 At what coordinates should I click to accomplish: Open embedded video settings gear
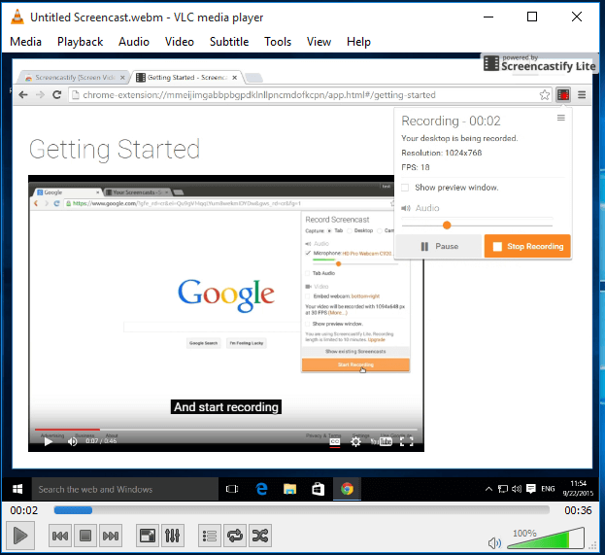[355, 441]
